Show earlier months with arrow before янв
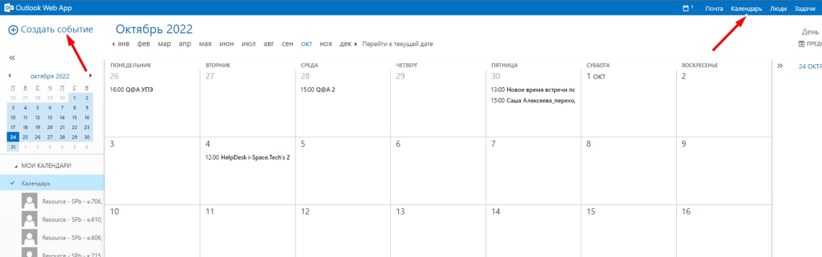Viewport: 822px width, 257px height. coord(113,44)
